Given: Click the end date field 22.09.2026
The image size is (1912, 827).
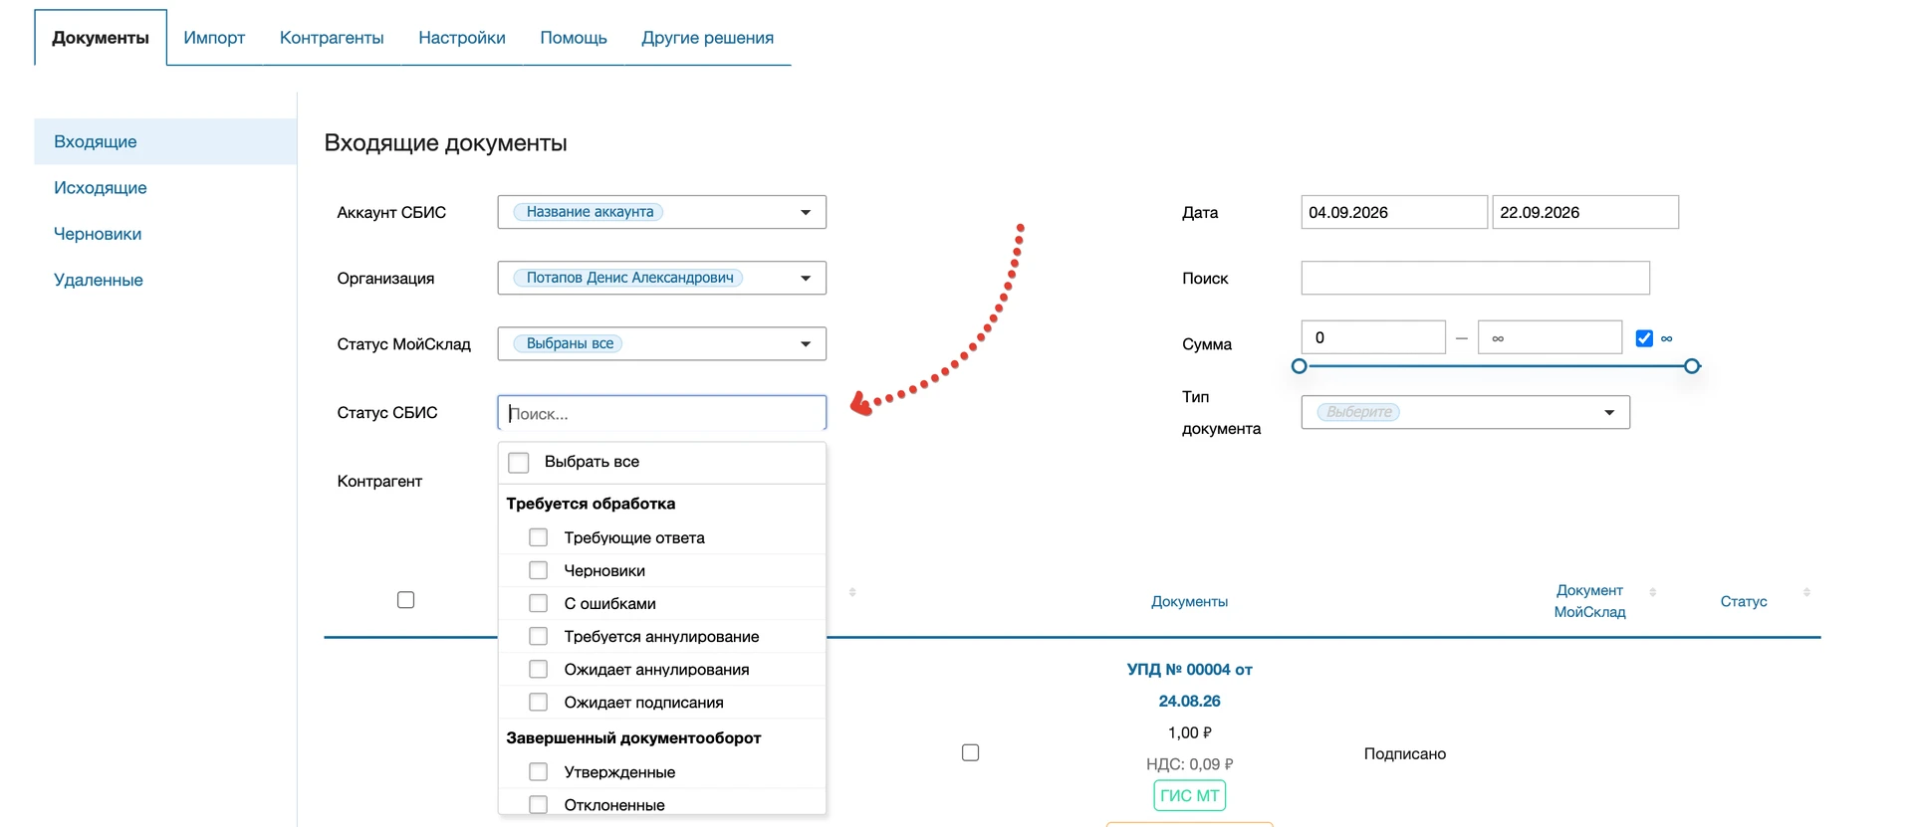Looking at the screenshot, I should 1585,212.
